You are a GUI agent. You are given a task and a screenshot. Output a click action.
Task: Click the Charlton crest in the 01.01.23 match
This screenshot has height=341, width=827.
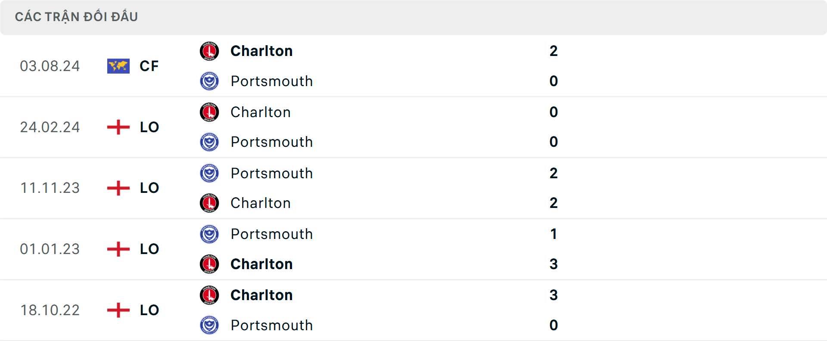(209, 264)
